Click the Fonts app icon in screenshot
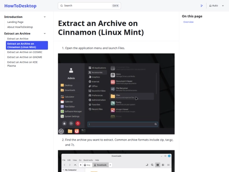This screenshot has width=229, height=172. [x=113, y=103]
